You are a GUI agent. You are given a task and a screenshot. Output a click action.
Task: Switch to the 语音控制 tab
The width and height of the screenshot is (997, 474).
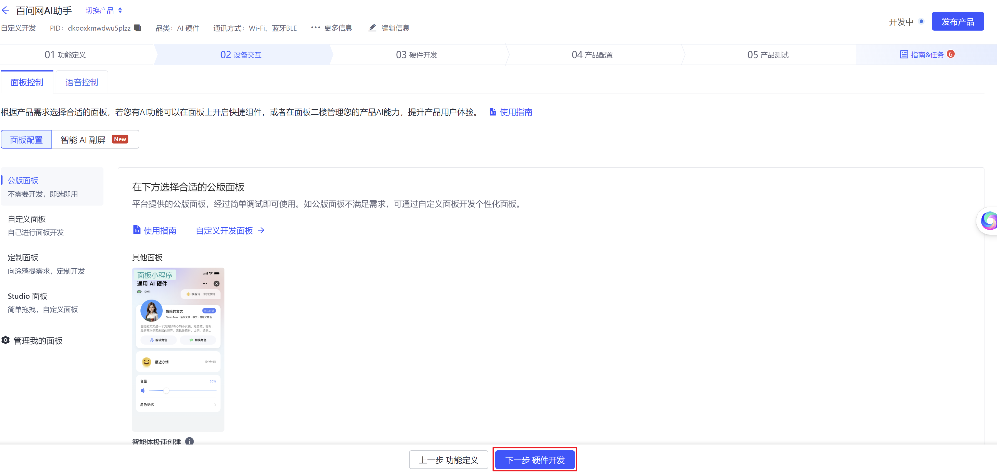tap(81, 83)
